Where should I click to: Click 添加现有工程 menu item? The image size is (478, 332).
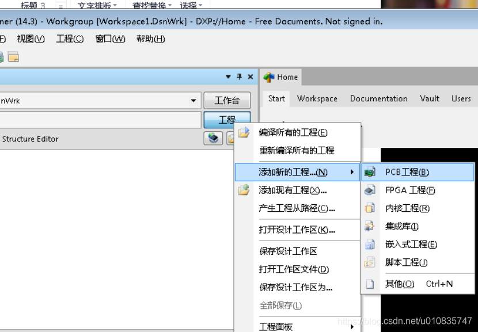coord(293,190)
